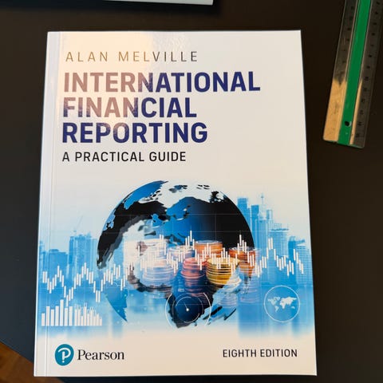This screenshot has width=383, height=383.
Task: Click the Pearson wordmark text
Action: coord(101,355)
